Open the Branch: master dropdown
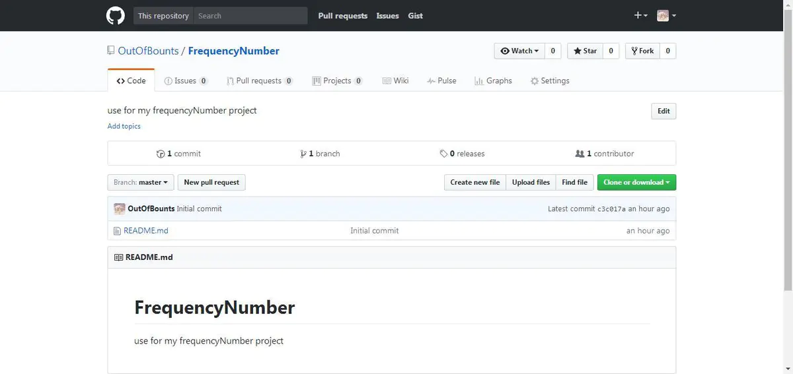Image resolution: width=793 pixels, height=374 pixels. (141, 182)
